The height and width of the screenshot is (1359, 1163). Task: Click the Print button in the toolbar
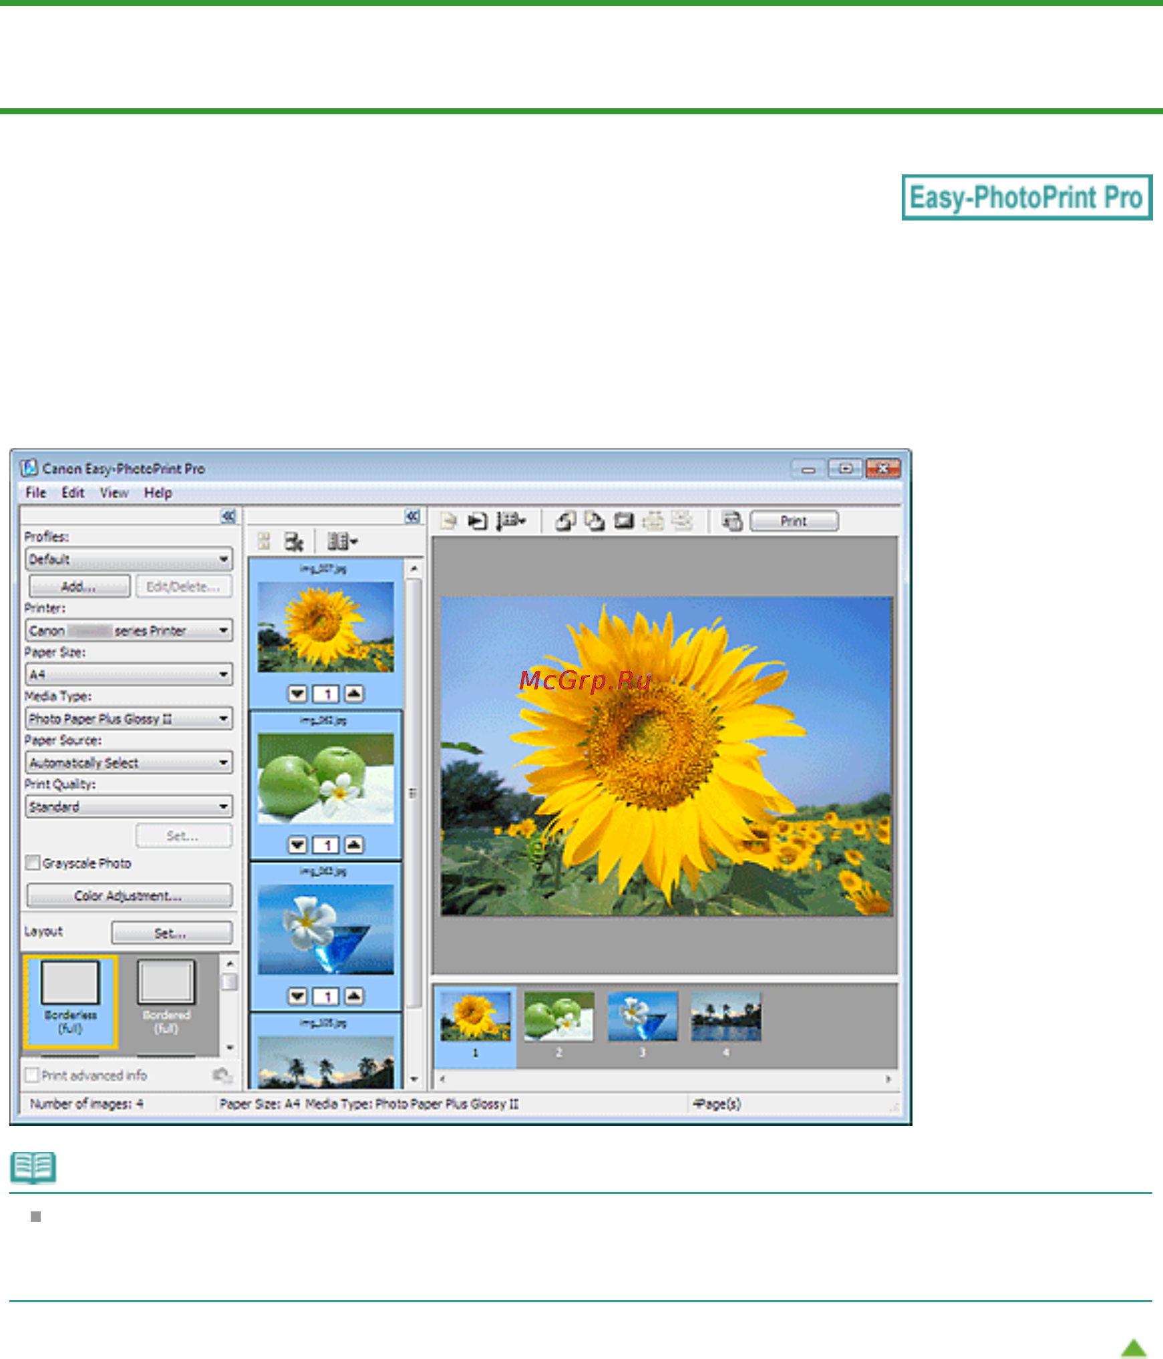tap(794, 521)
